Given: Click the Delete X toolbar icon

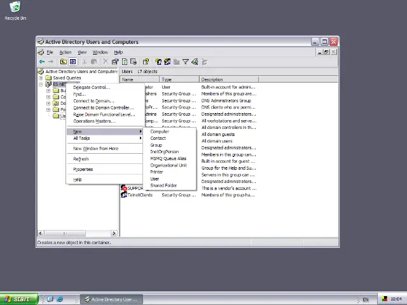Looking at the screenshot, I should tap(106, 62).
